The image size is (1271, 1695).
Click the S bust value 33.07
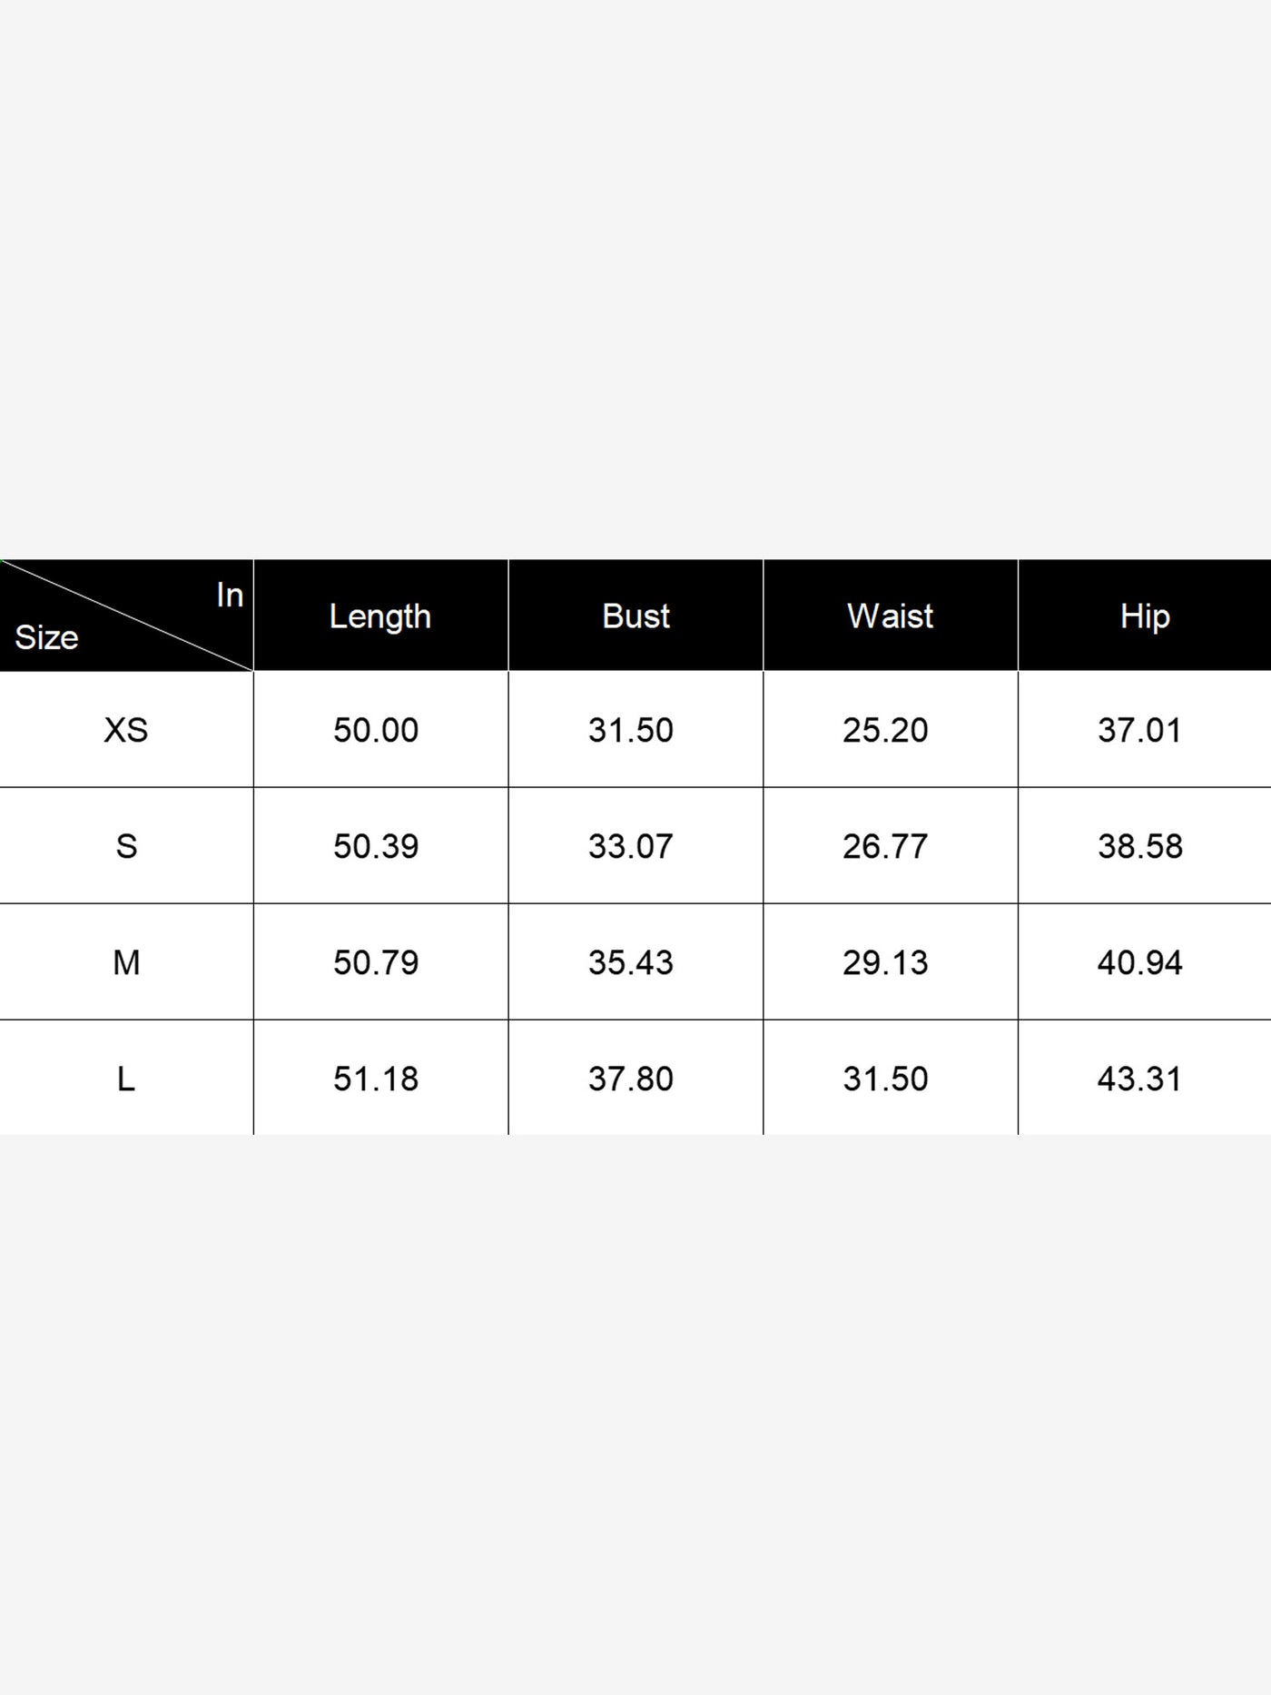631,846
